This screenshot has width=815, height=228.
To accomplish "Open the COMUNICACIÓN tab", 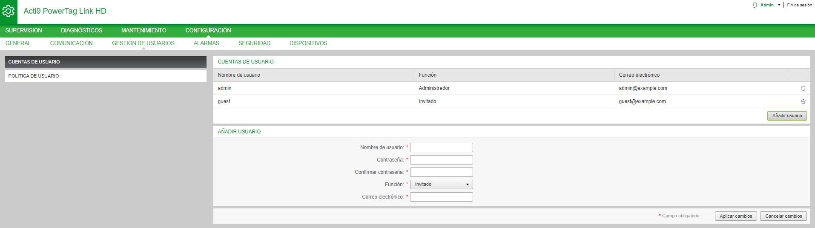I will (71, 43).
